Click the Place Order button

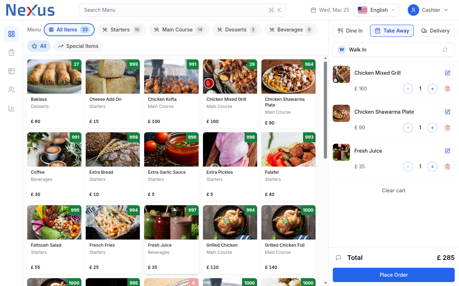point(394,275)
